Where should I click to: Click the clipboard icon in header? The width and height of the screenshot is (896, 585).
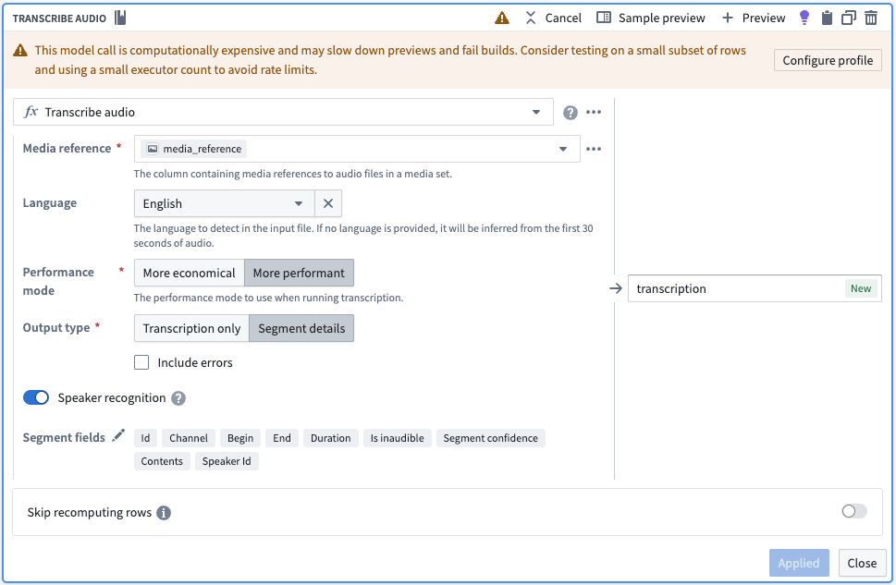click(x=827, y=18)
